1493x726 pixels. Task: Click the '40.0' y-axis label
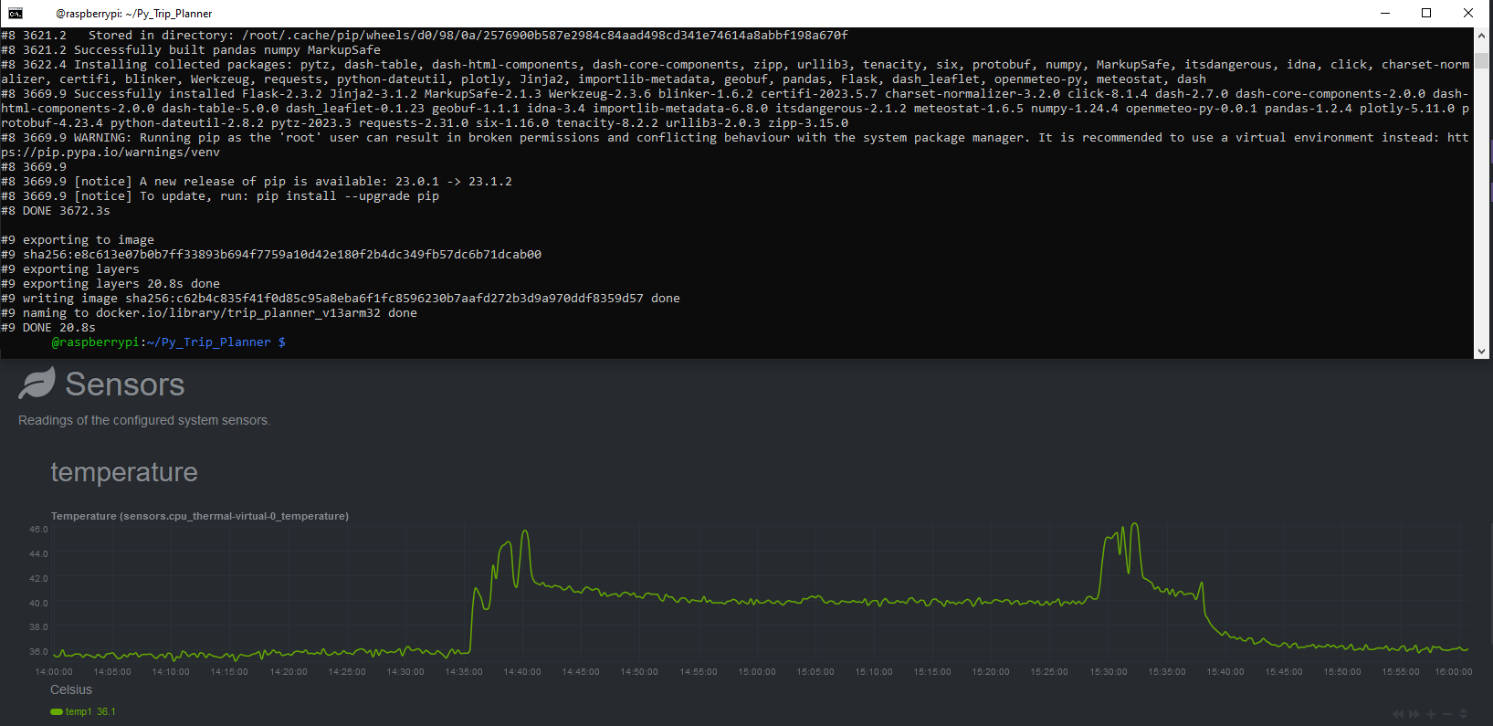coord(38,604)
